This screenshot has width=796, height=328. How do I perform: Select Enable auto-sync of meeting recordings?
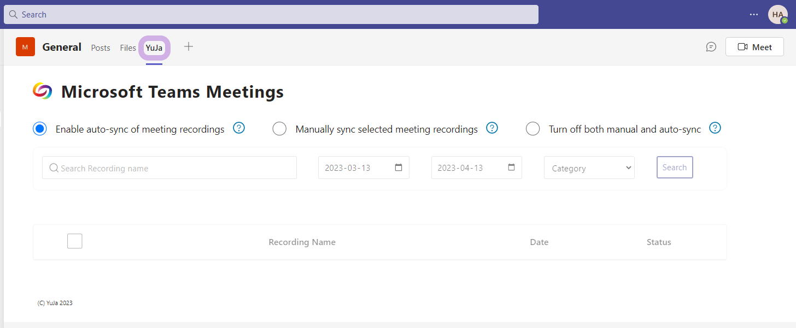40,129
